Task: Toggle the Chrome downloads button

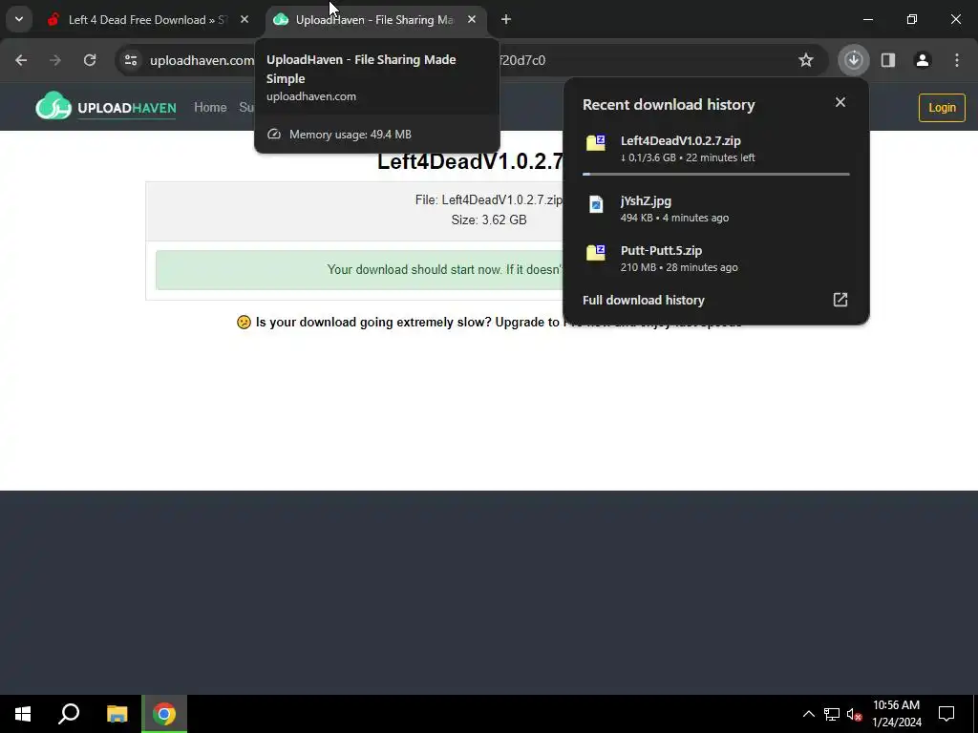Action: (854, 60)
